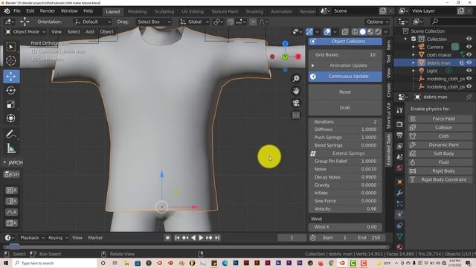
Task: Adjust the Velocity value slider
Action: [x=345, y=208]
